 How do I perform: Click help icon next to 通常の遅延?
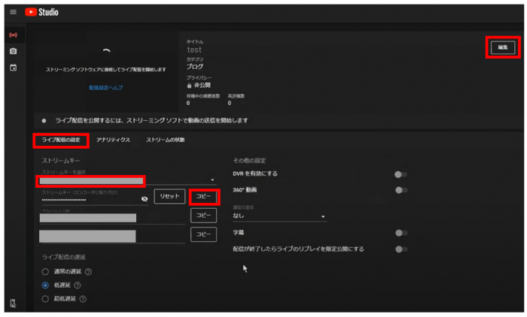(x=89, y=272)
